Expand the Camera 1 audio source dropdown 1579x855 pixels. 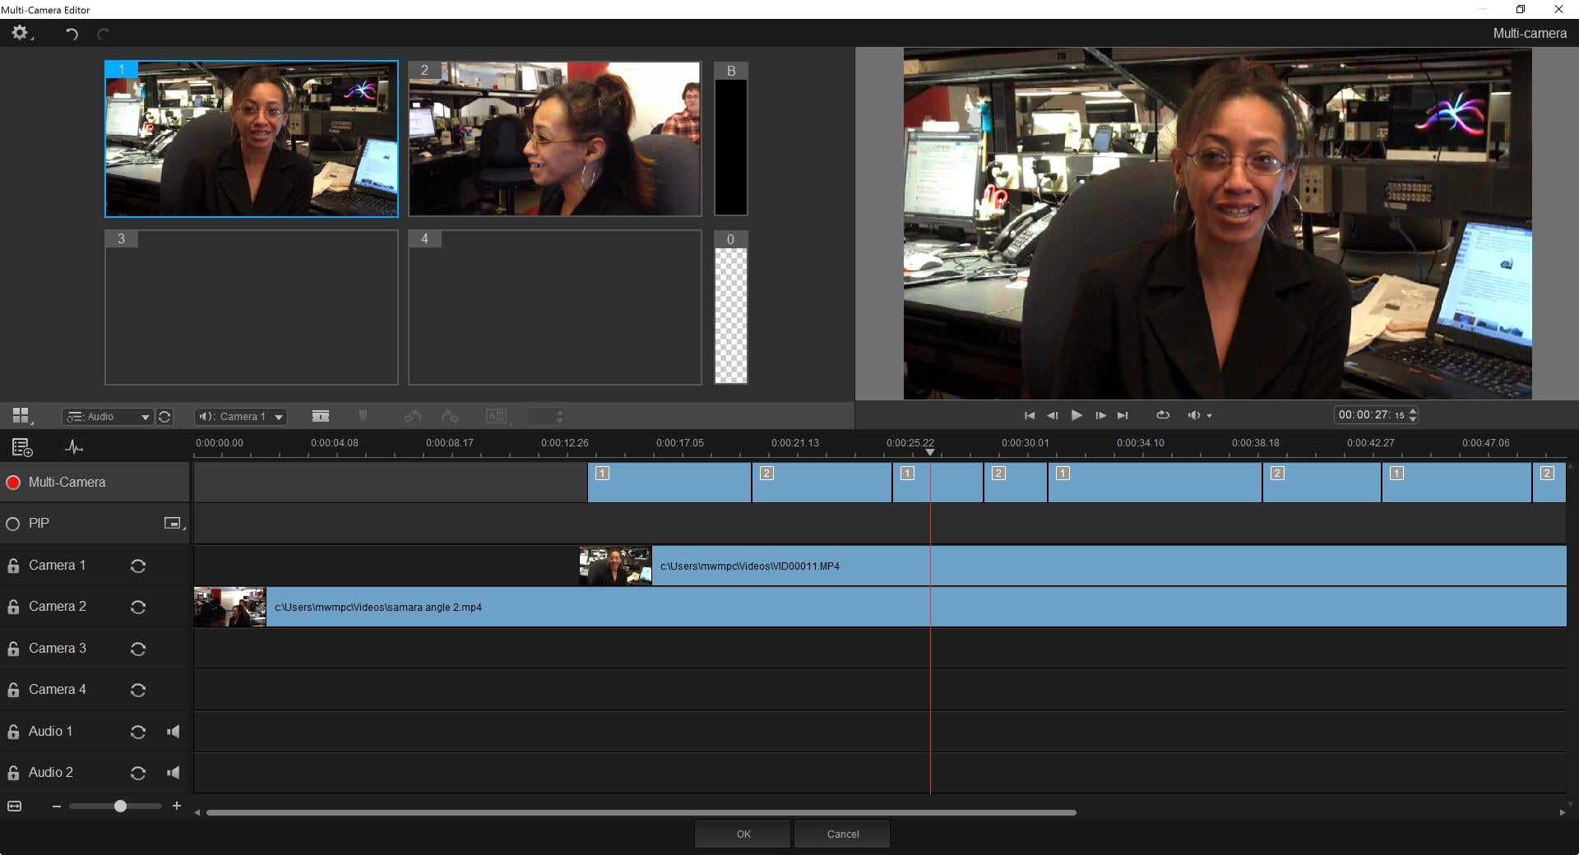(240, 417)
